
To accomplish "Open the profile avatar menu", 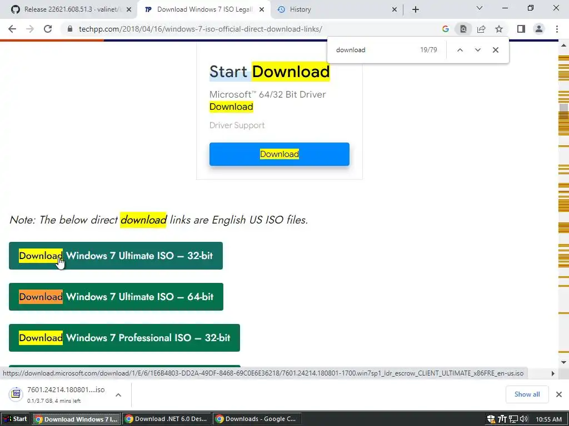I will 539,29.
